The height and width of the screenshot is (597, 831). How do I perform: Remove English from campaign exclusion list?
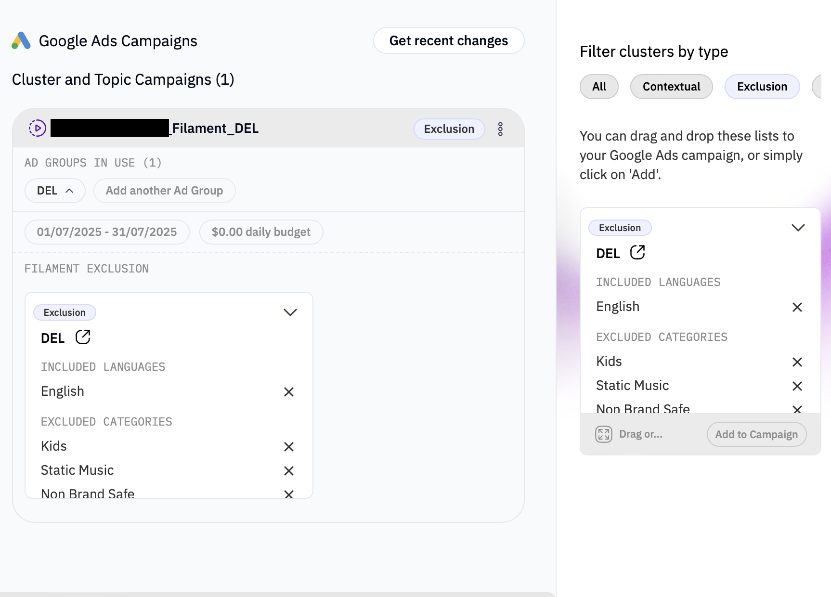(289, 392)
